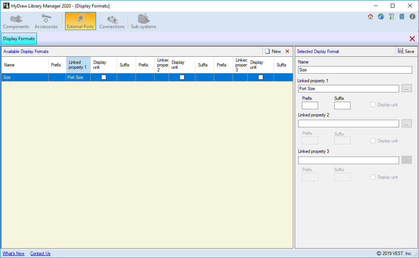
Task: Click the Name input field
Action: pos(355,70)
